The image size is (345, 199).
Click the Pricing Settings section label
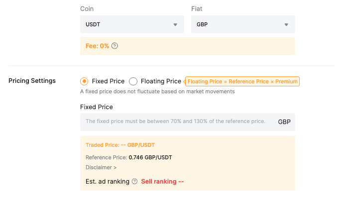point(32,81)
